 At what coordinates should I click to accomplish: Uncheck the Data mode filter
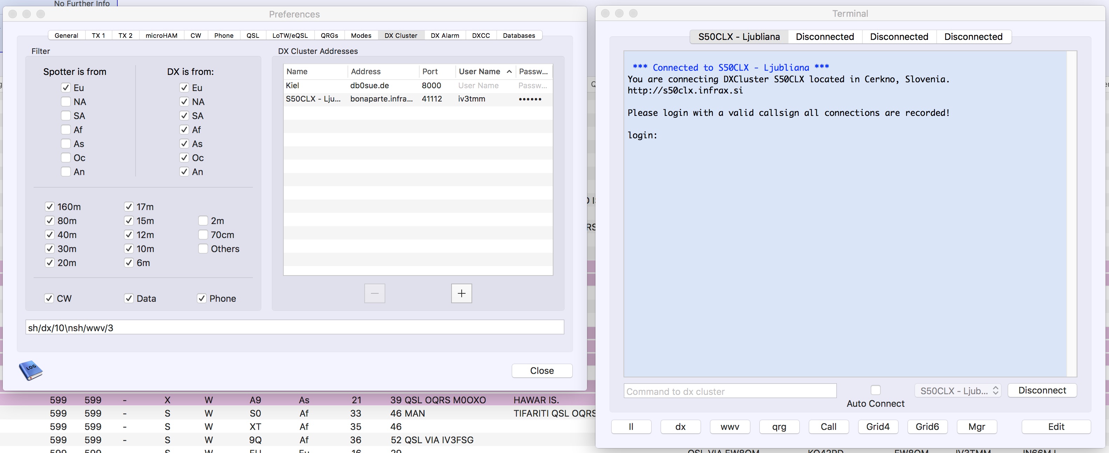[x=129, y=299]
